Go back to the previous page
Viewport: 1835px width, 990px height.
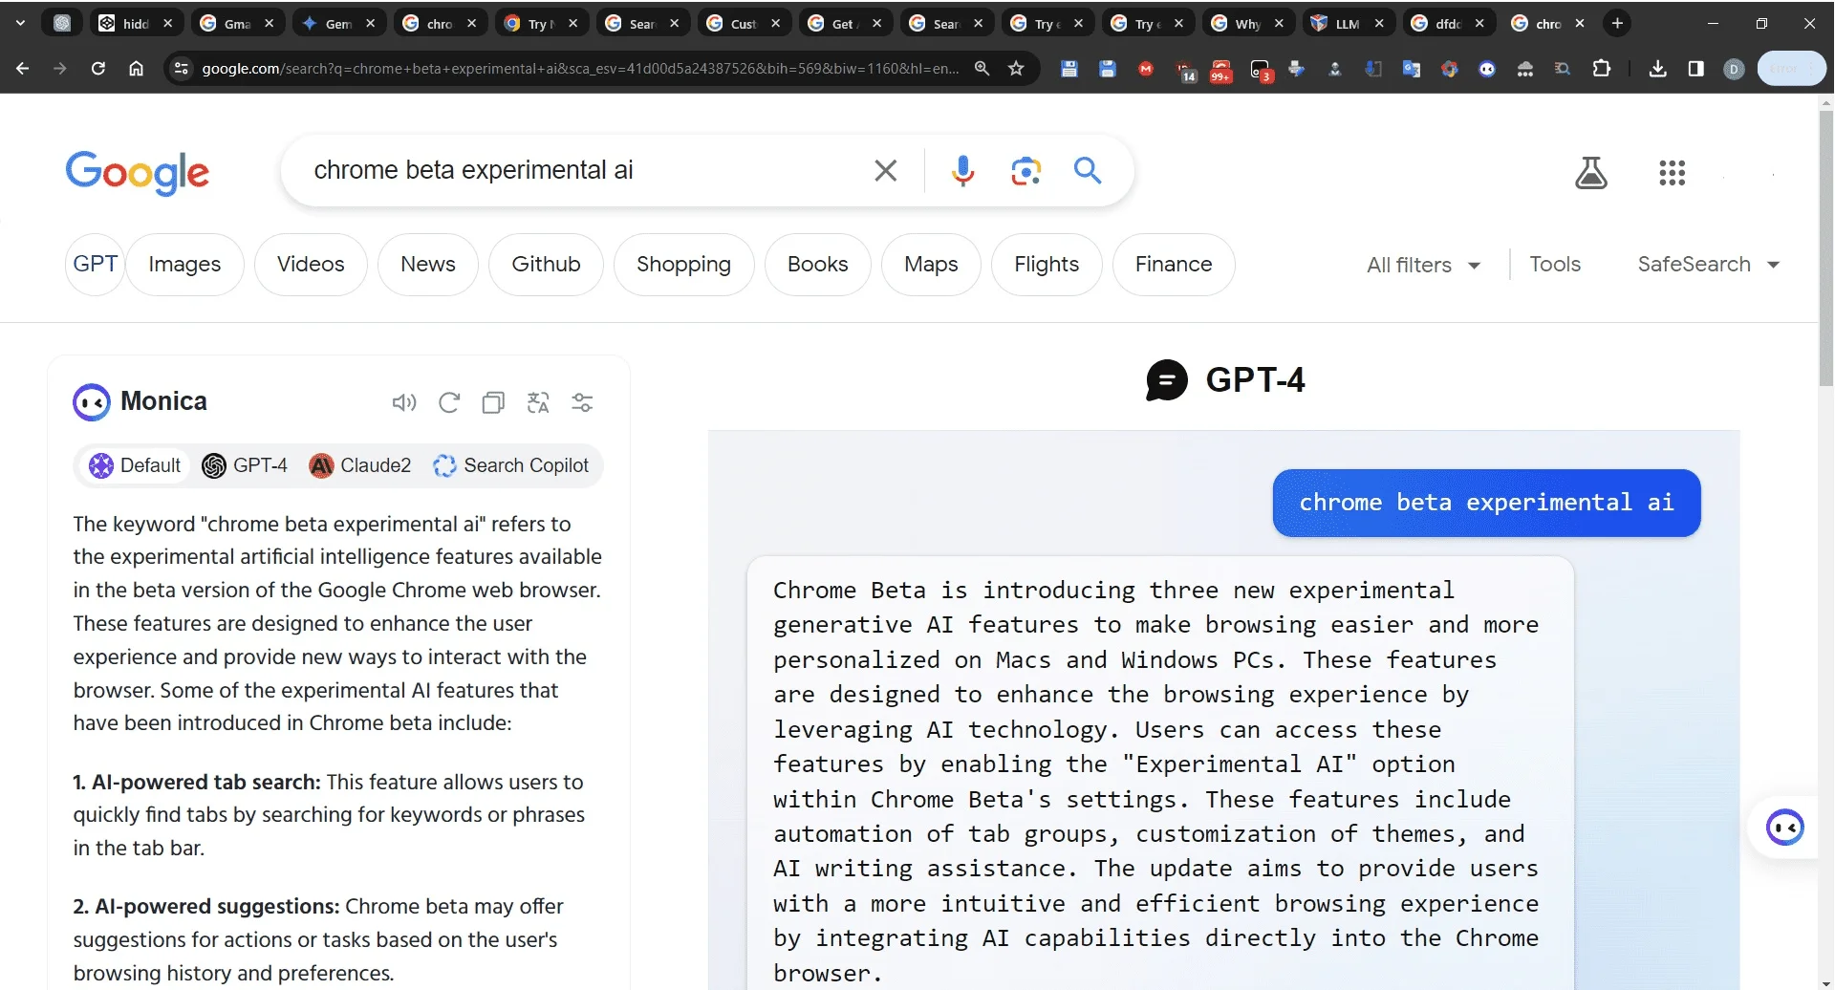click(23, 69)
